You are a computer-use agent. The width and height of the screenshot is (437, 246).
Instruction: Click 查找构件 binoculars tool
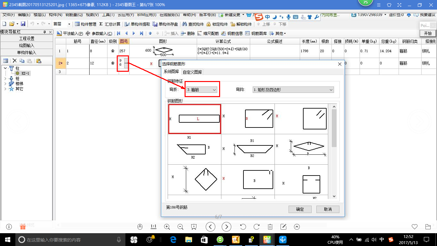193,24
